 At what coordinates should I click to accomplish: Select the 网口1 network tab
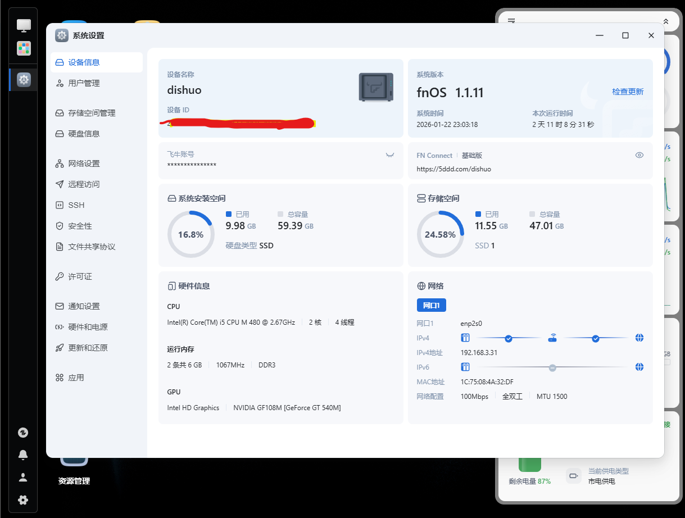[x=431, y=305]
